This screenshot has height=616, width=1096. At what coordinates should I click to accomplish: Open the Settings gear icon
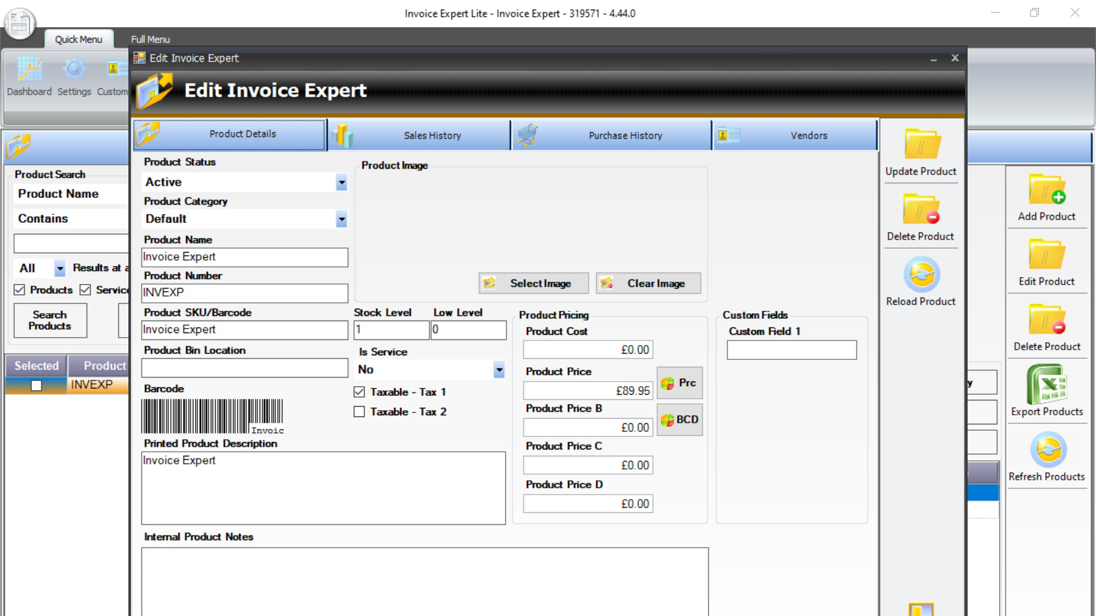[x=74, y=70]
